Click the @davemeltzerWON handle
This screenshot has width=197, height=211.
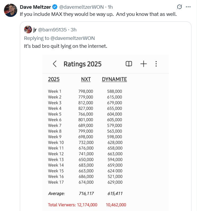(82, 7)
